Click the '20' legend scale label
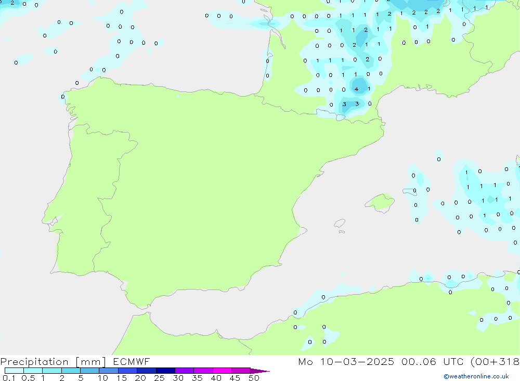Image resolution: width=520 pixels, height=381 pixels. coord(140,378)
